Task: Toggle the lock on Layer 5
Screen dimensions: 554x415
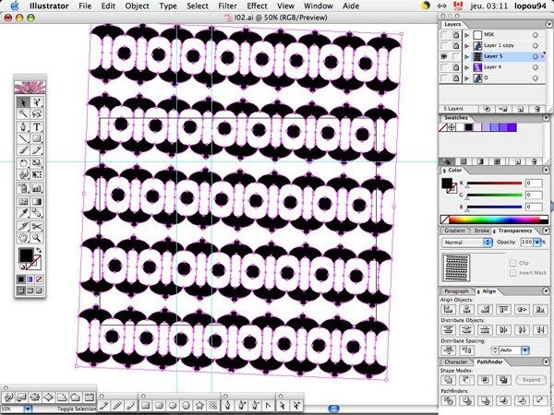Action: 456,56
